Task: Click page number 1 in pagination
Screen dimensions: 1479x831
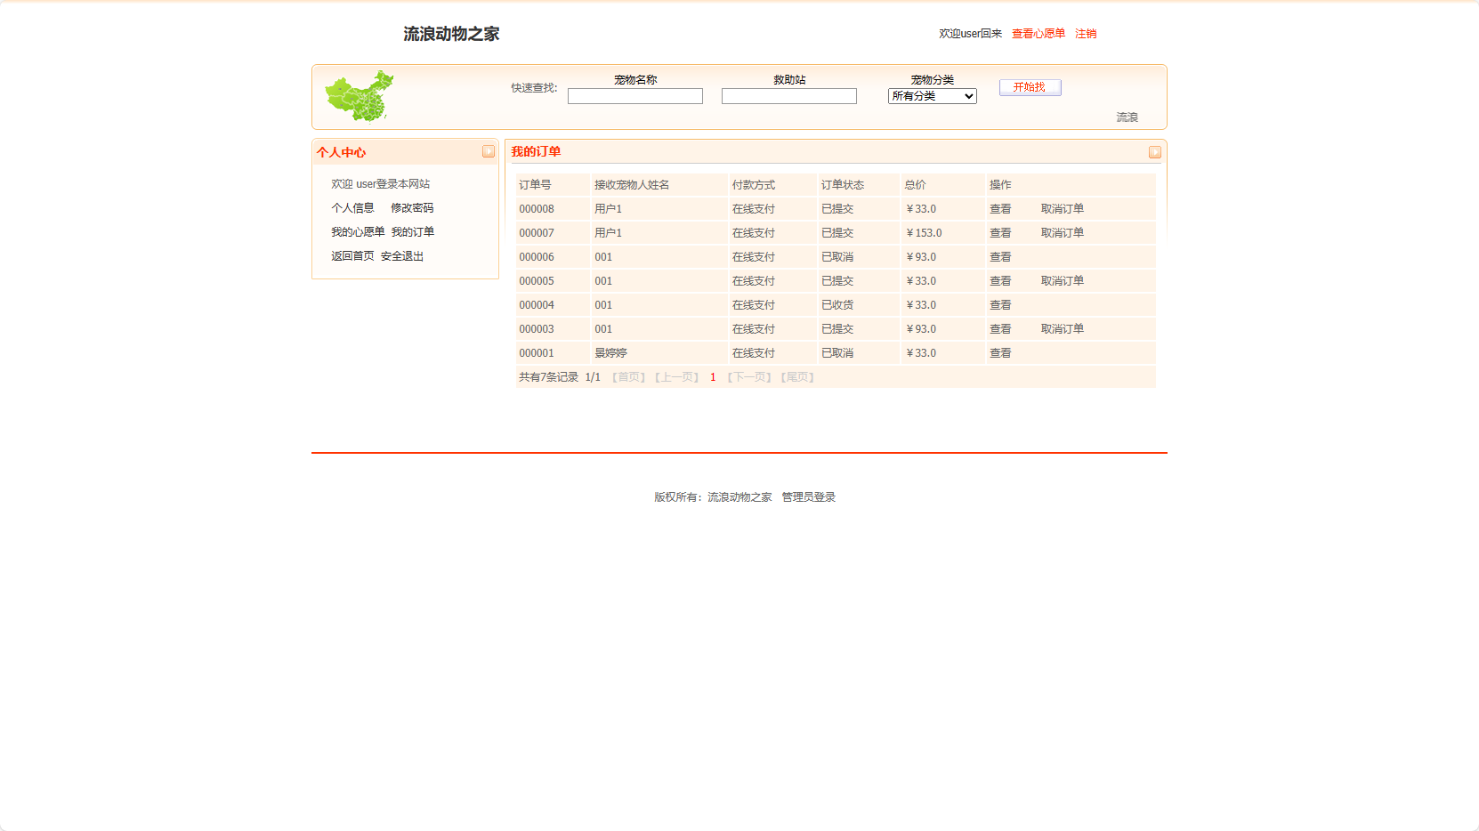Action: pyautogui.click(x=713, y=376)
